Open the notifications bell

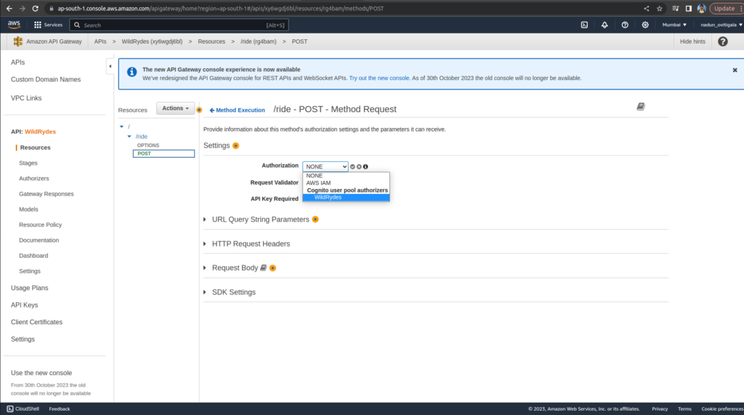tap(604, 25)
